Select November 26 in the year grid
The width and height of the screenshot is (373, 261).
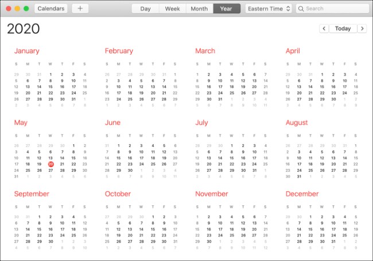coord(243,235)
